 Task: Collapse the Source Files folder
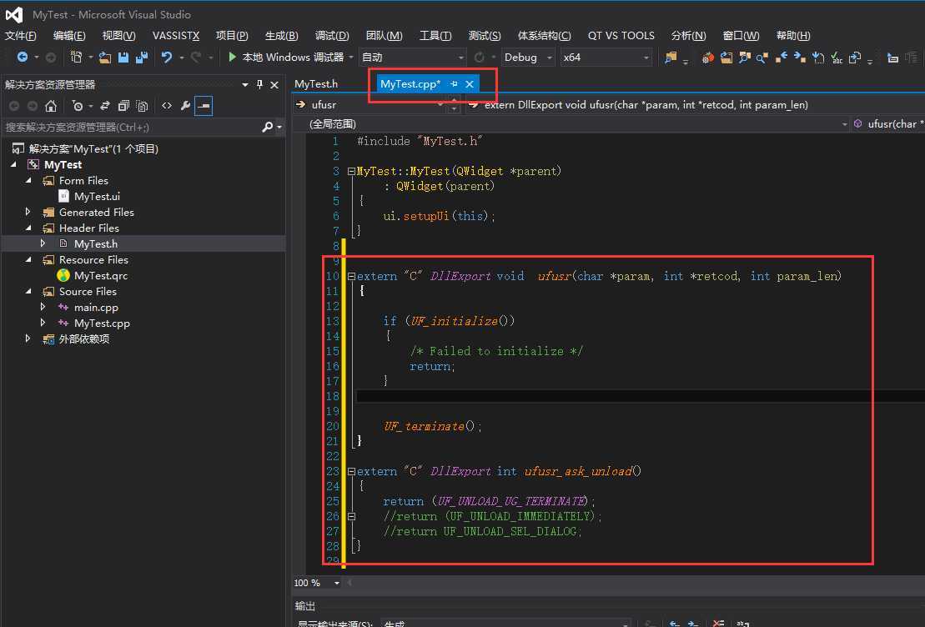coord(28,291)
